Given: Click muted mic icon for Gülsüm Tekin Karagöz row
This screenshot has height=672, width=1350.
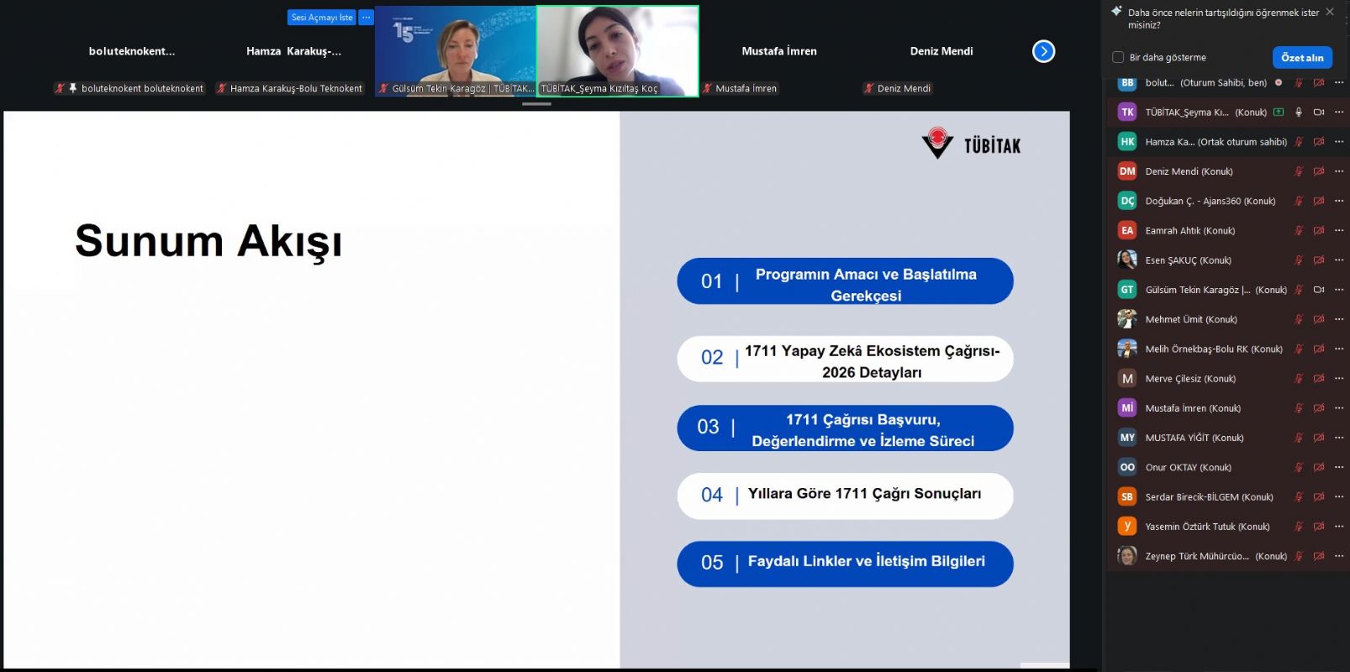Looking at the screenshot, I should click(1299, 289).
